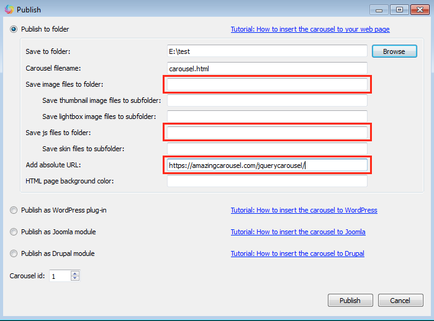
Task: Choose Publish as Joomla module option
Action: click(14, 232)
